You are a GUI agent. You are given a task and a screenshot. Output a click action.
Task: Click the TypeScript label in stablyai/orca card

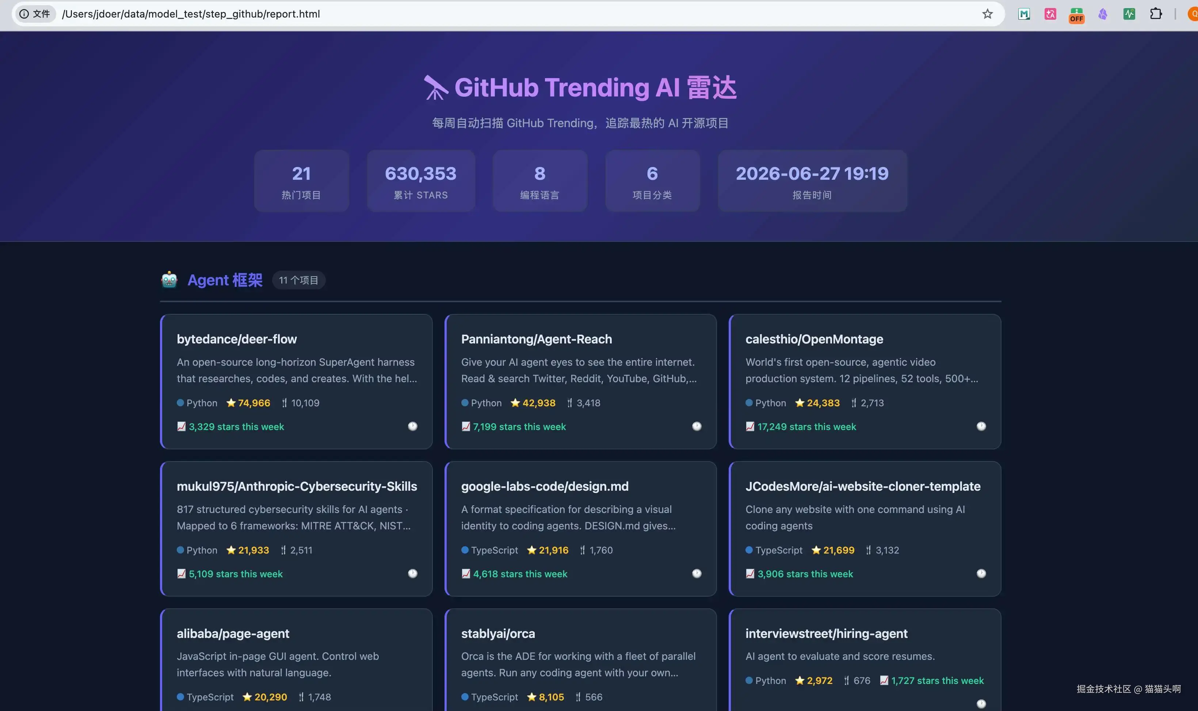point(494,697)
